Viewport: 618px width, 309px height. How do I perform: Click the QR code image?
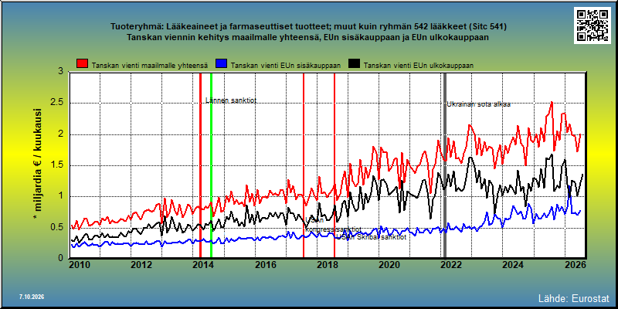coord(592,25)
